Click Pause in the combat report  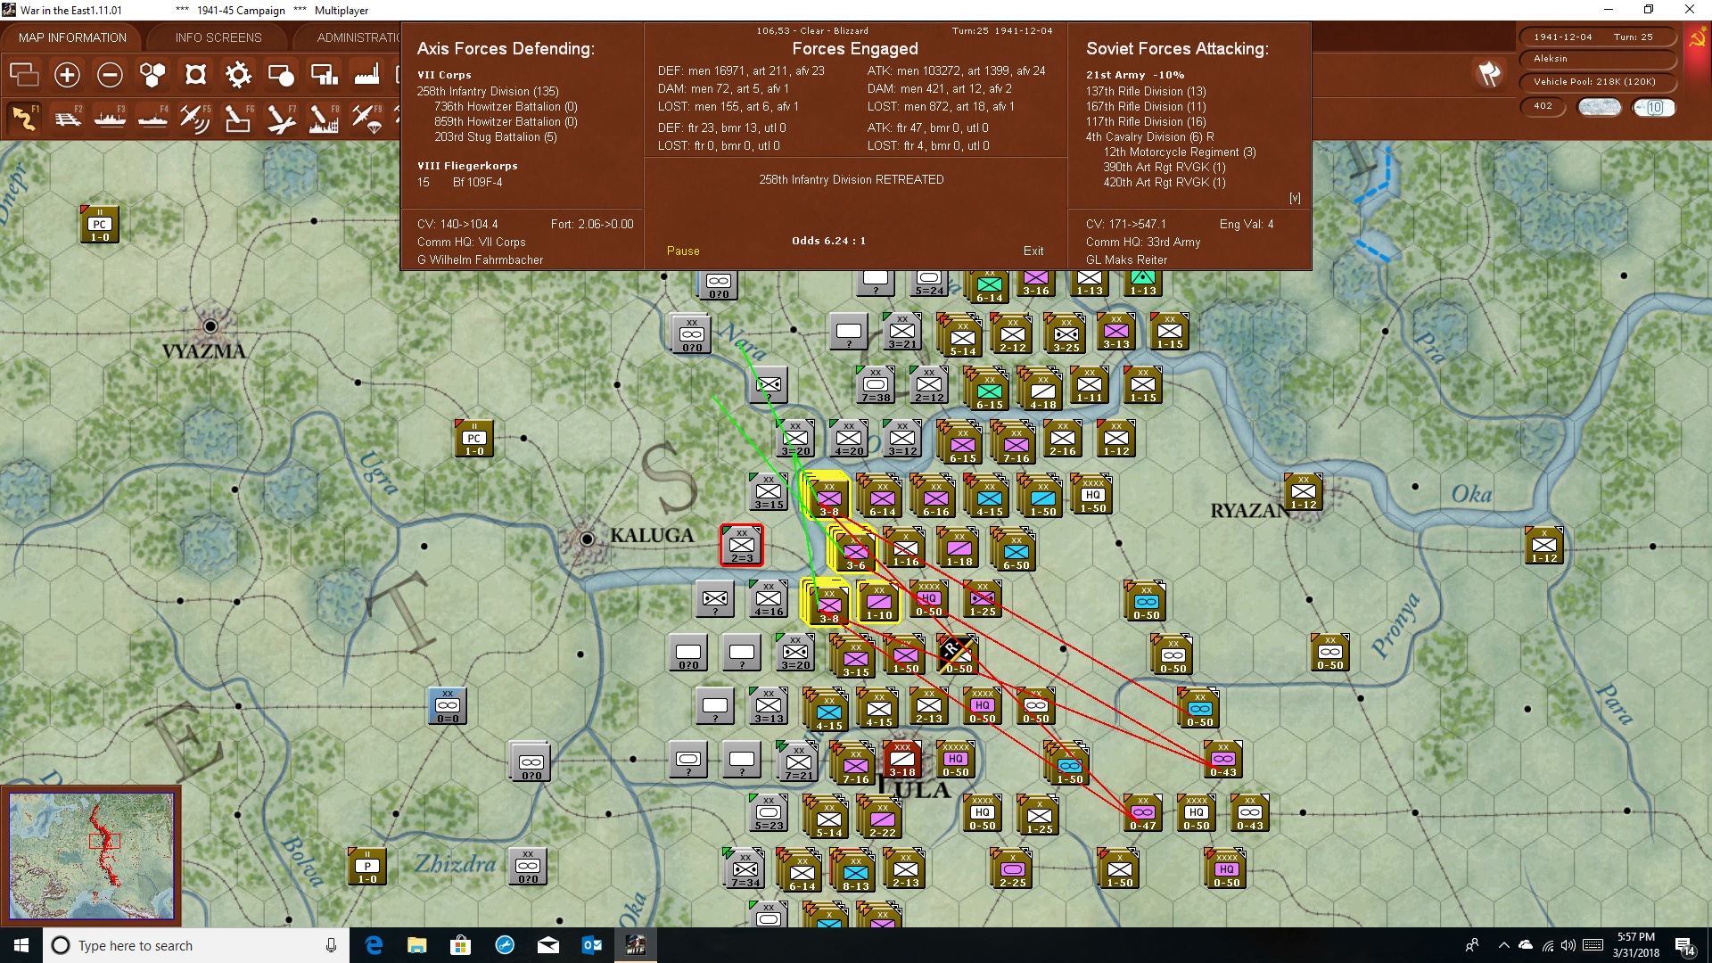tap(683, 251)
